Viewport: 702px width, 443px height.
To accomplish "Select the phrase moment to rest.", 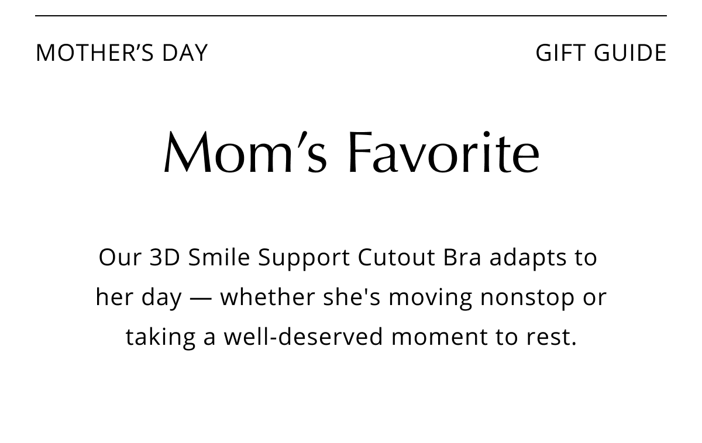I will (484, 337).
